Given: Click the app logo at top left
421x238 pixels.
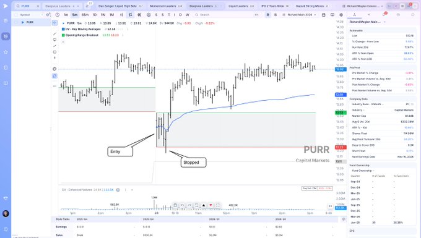Looking at the screenshot, I should 6,6.
